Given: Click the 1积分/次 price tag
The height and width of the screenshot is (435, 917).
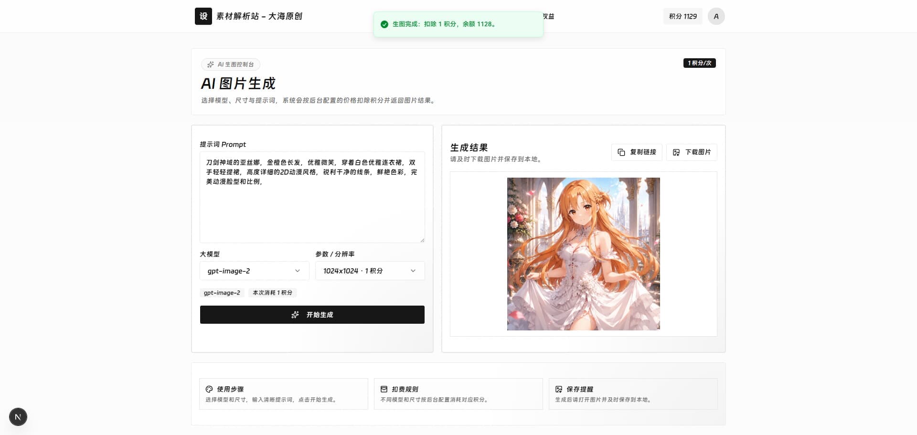Looking at the screenshot, I should coord(699,63).
